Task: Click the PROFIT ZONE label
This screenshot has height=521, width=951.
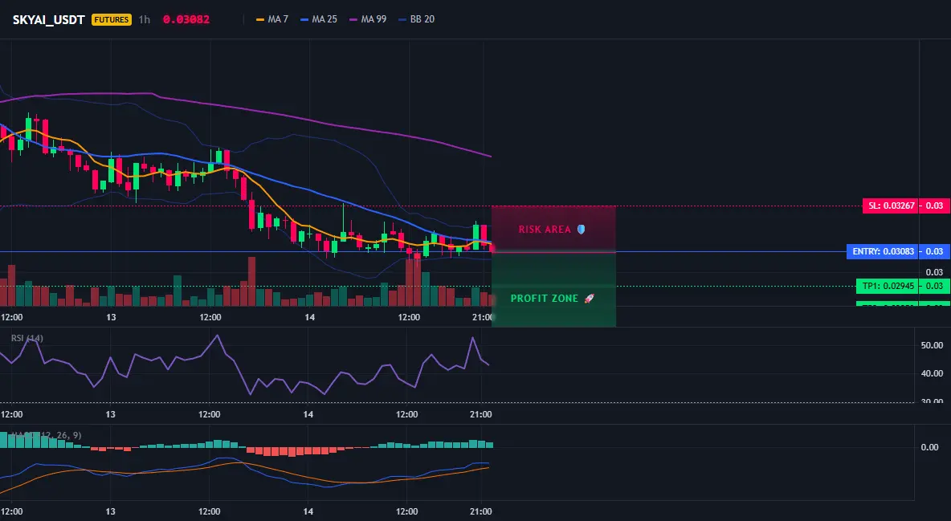Action: [x=545, y=299]
